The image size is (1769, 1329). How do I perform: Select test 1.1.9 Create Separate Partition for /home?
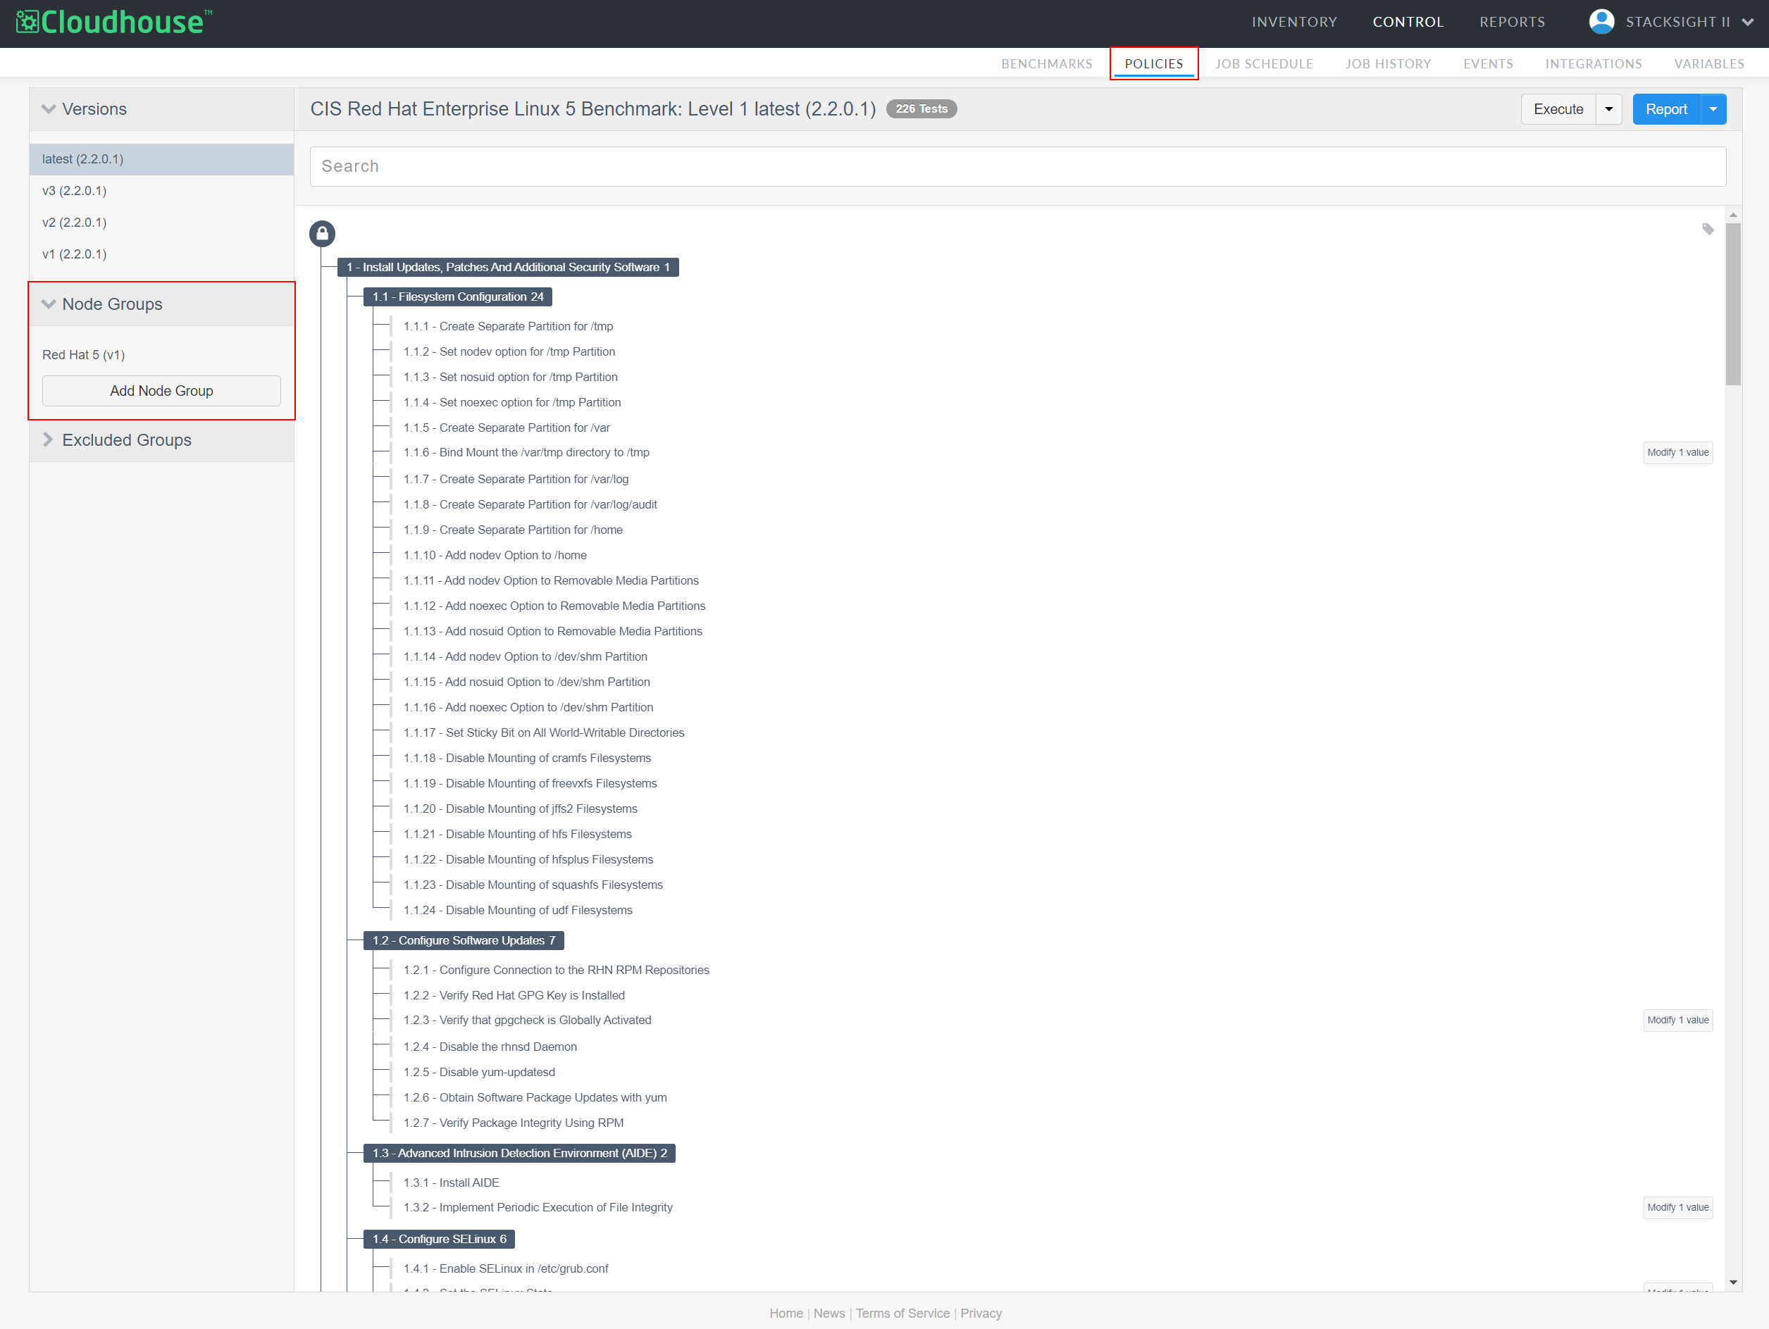tap(514, 530)
